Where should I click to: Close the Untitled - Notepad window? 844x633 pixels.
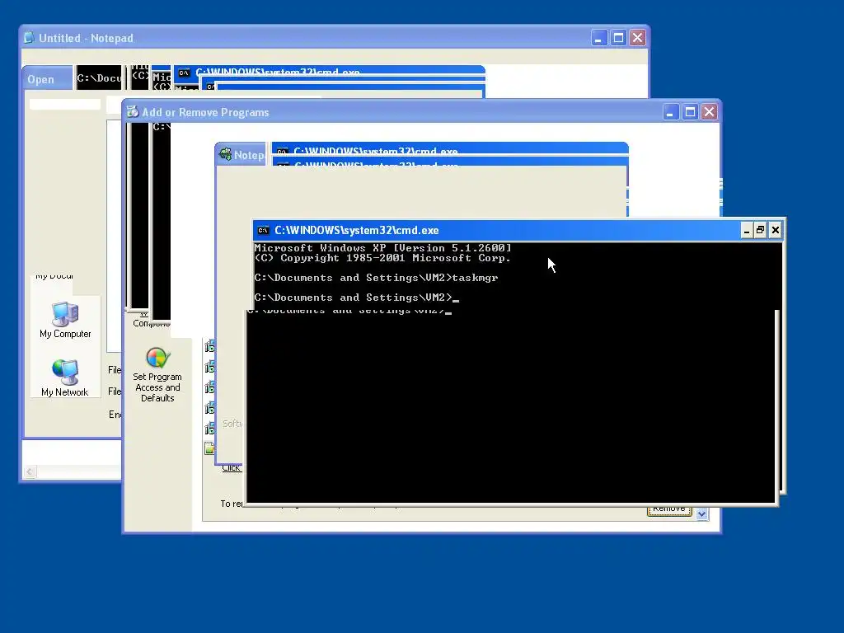[637, 38]
